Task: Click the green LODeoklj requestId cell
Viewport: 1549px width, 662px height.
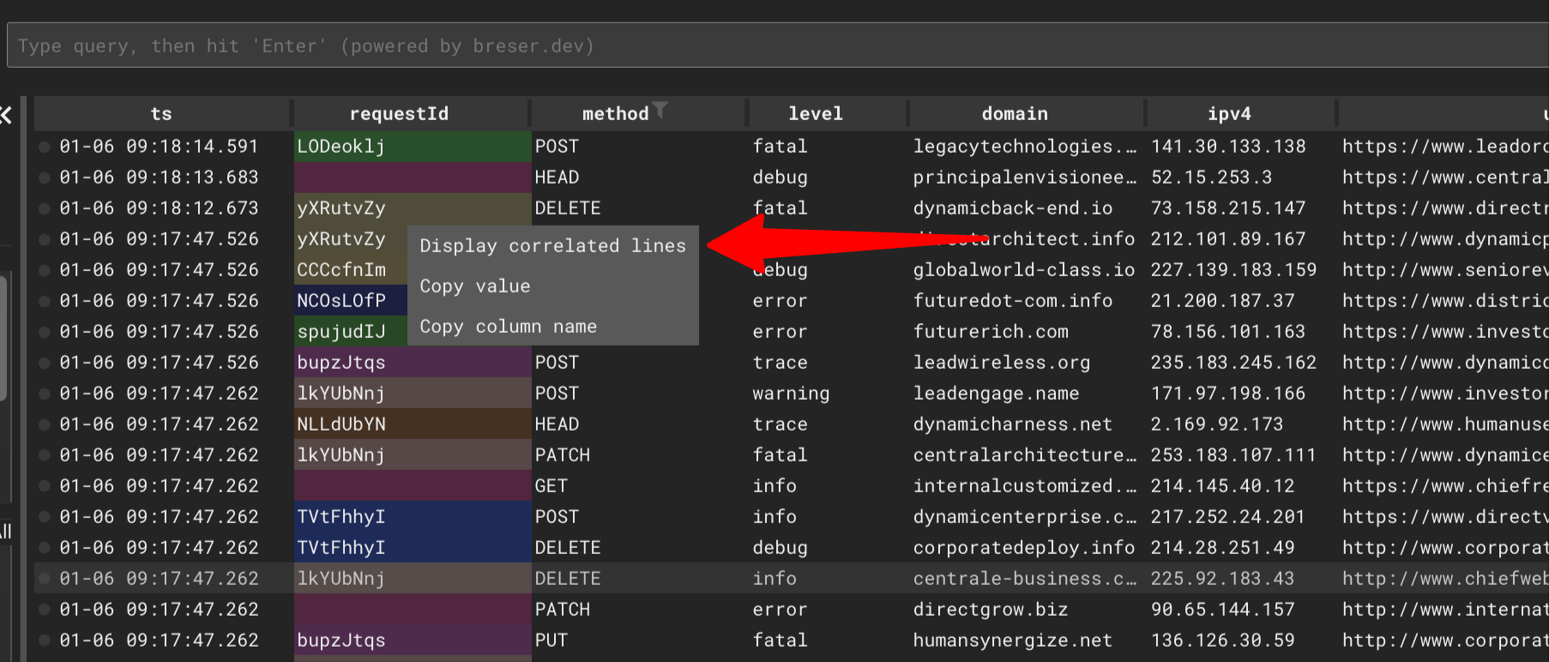Action: pos(412,147)
